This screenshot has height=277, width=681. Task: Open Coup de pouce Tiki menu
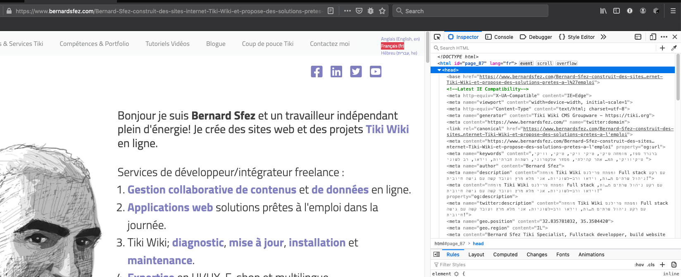[268, 44]
